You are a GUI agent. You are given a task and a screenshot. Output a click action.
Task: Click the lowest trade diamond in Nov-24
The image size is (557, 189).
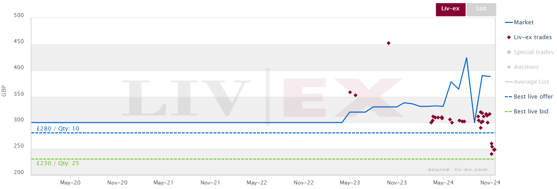point(491,154)
